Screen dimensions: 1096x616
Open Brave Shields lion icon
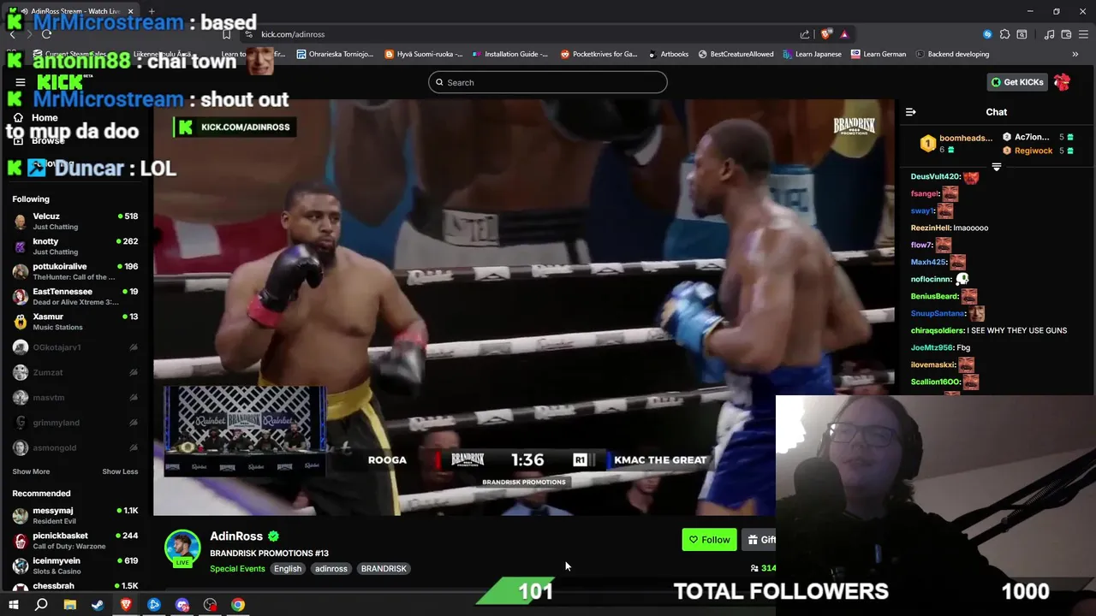click(826, 34)
